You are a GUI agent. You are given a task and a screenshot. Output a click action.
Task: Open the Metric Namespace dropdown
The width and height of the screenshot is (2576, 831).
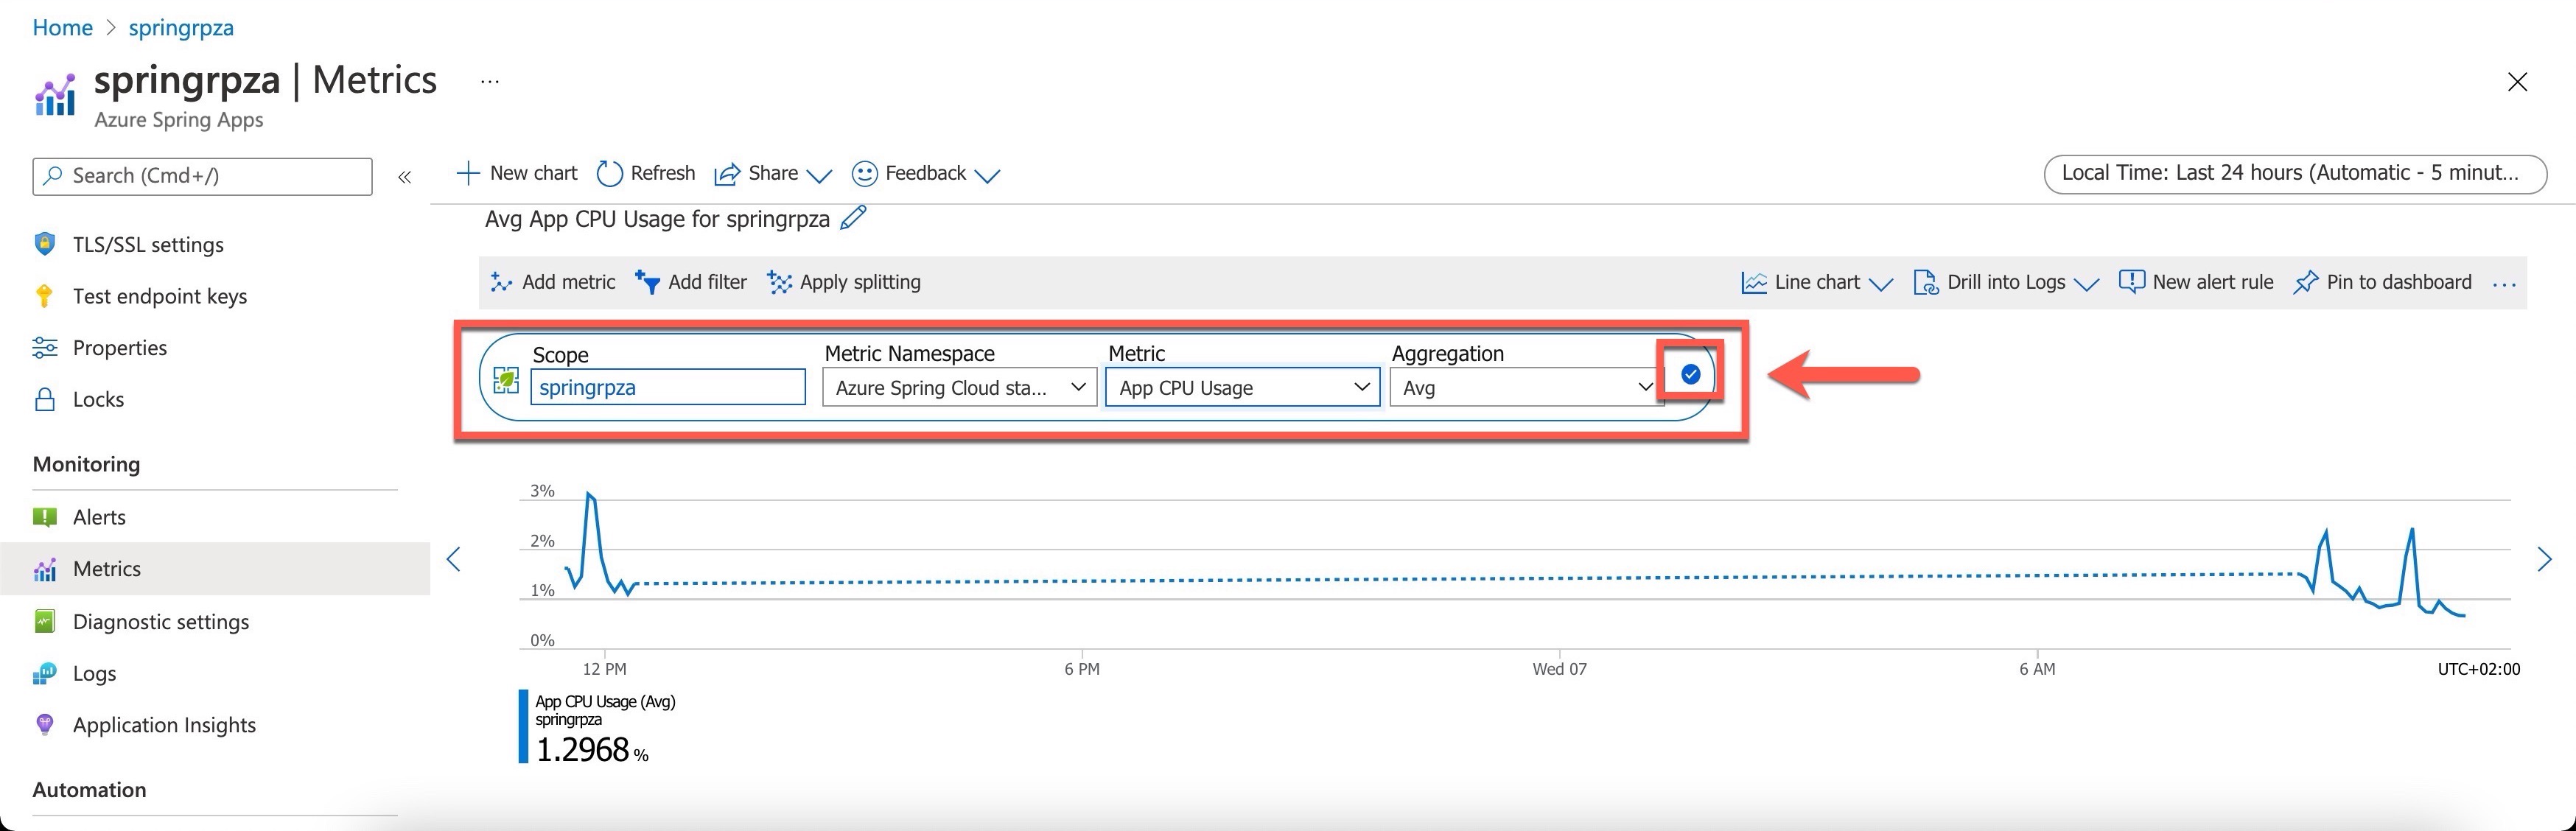960,387
